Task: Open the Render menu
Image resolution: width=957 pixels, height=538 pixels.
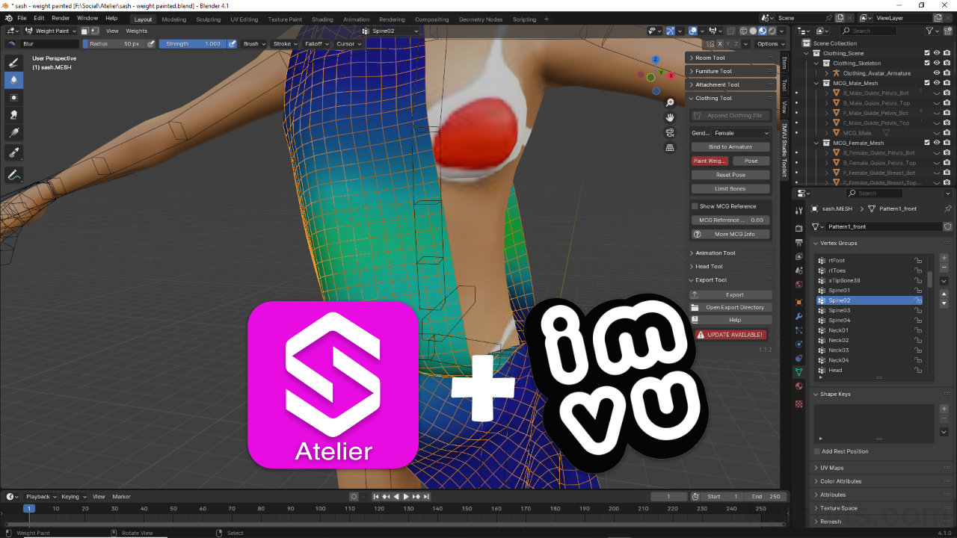Action: 61,18
